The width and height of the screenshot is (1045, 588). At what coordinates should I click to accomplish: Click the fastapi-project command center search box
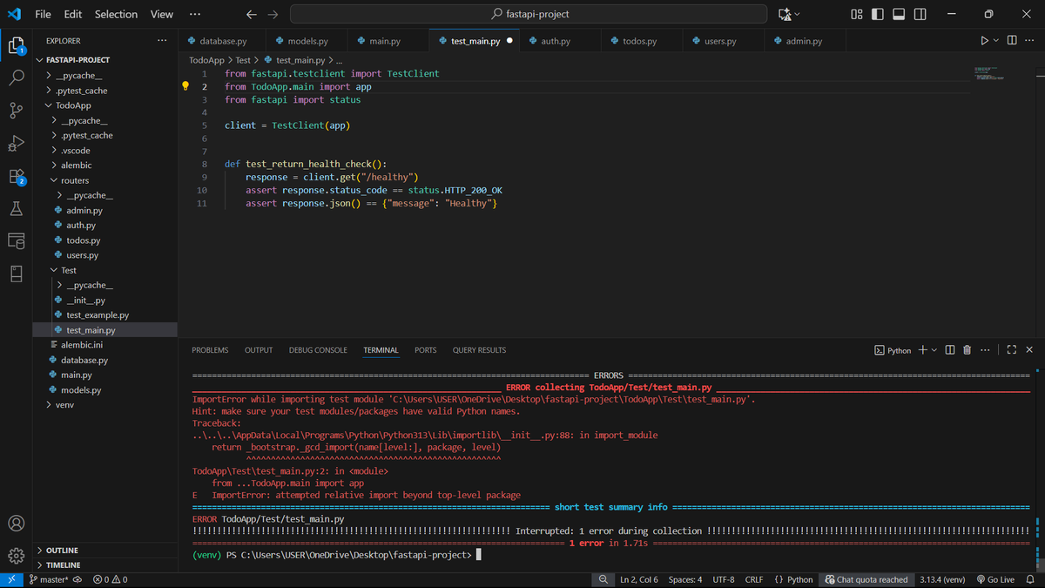coord(529,15)
